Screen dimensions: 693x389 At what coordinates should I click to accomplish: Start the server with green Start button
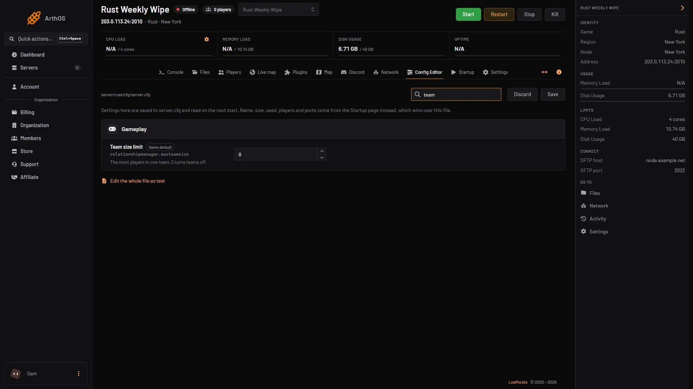tap(468, 14)
